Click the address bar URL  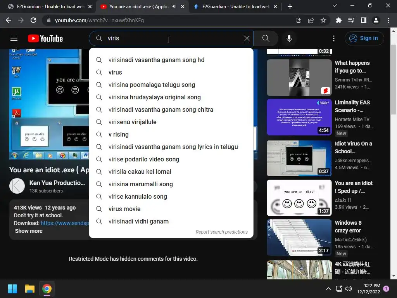click(99, 20)
